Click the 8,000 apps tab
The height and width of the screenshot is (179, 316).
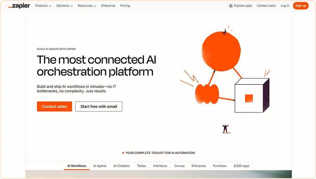pyautogui.click(x=241, y=166)
